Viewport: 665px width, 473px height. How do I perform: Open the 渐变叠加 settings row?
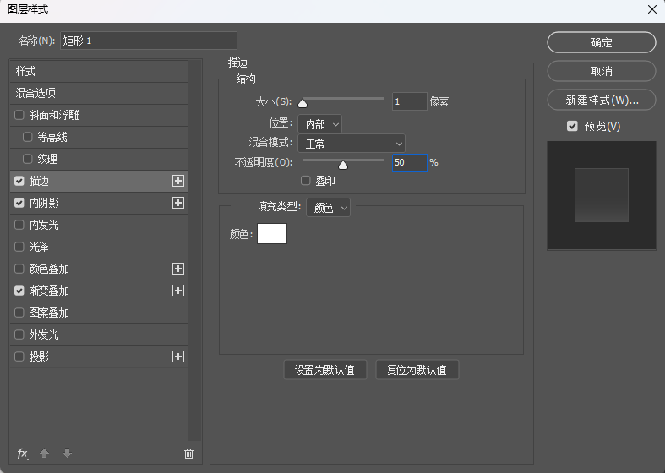point(99,291)
